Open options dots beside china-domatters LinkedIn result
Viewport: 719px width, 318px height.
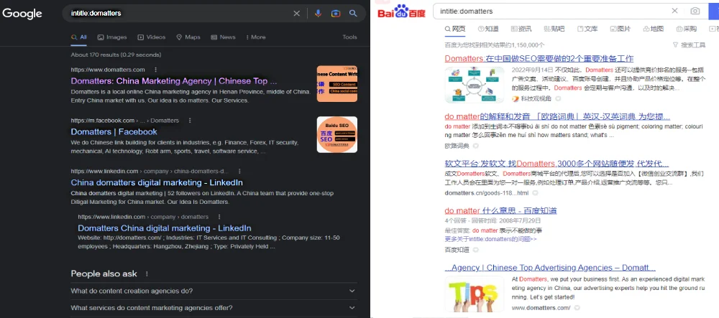tap(239, 171)
